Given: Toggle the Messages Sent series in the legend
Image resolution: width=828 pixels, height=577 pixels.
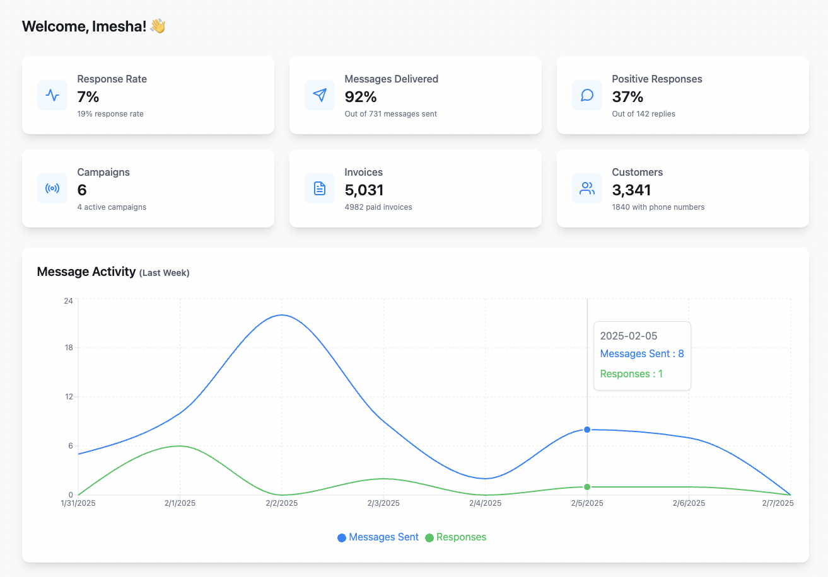Looking at the screenshot, I should coord(378,537).
